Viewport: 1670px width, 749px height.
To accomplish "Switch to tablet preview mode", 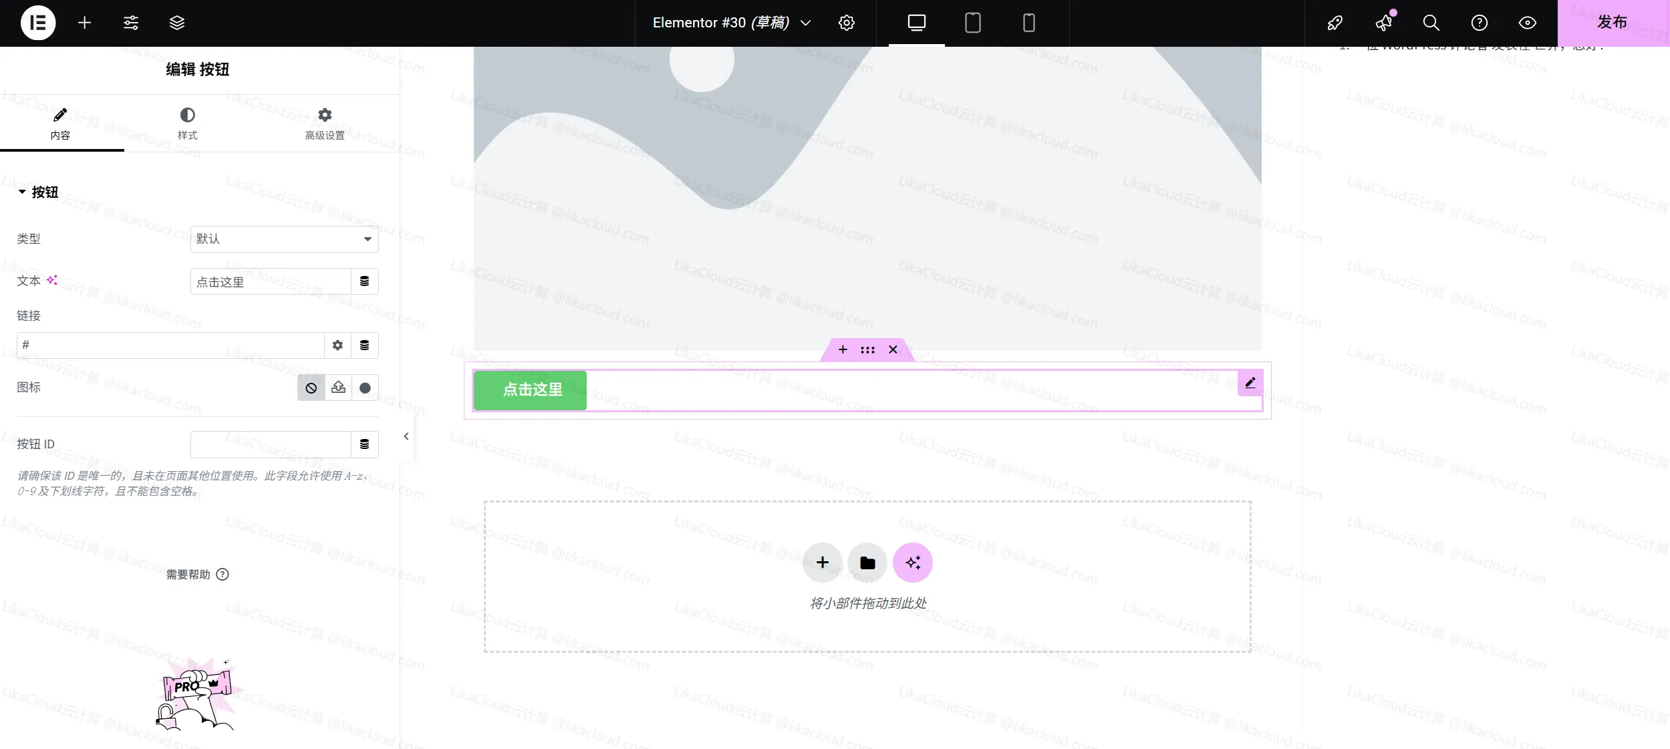I will click(972, 23).
